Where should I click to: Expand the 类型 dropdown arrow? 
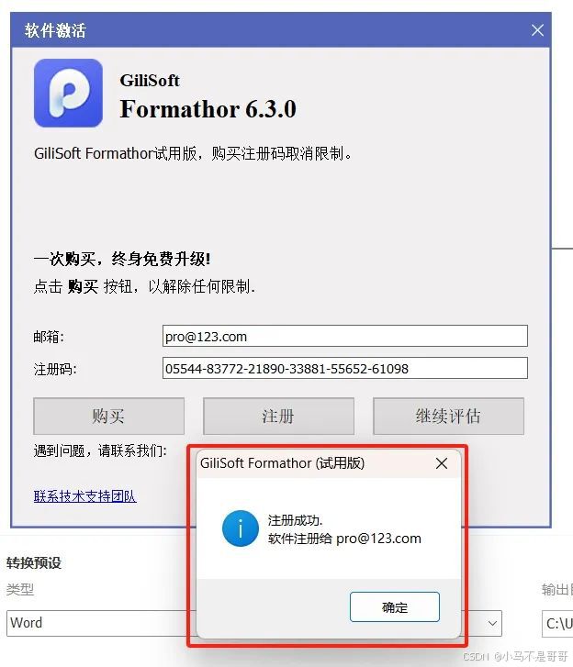click(492, 623)
